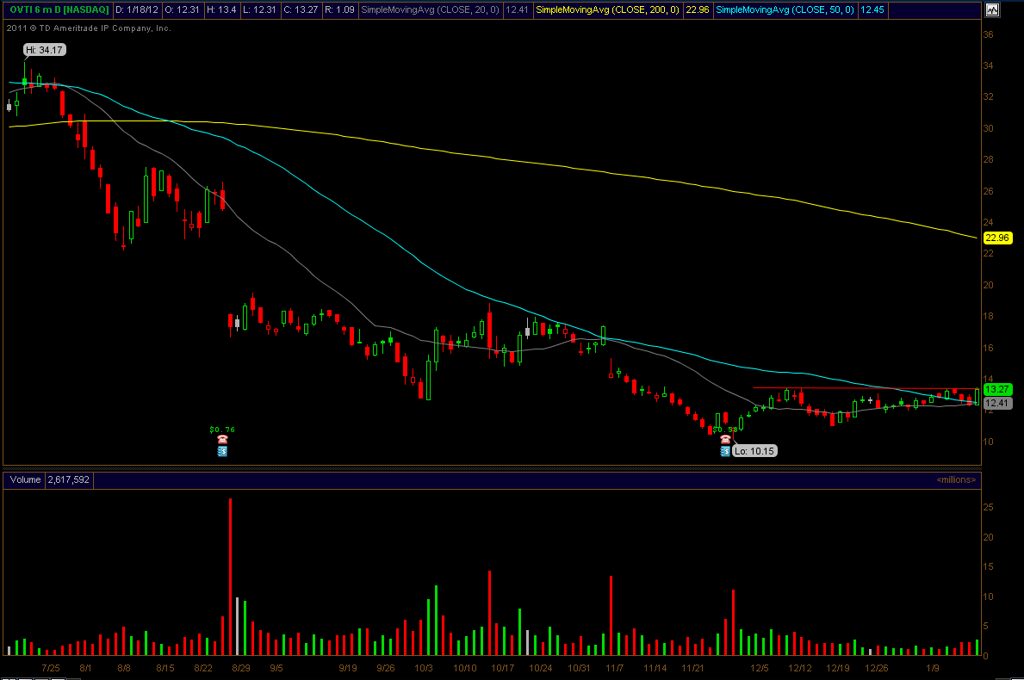Image resolution: width=1024 pixels, height=680 pixels.
Task: Click the yellow 22.96 price-axis bubble
Action: coord(997,238)
